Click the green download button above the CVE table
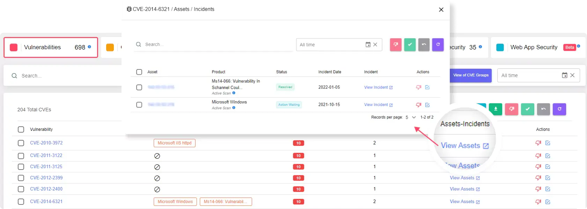Screen dimensions: 587x209 pyautogui.click(x=496, y=109)
